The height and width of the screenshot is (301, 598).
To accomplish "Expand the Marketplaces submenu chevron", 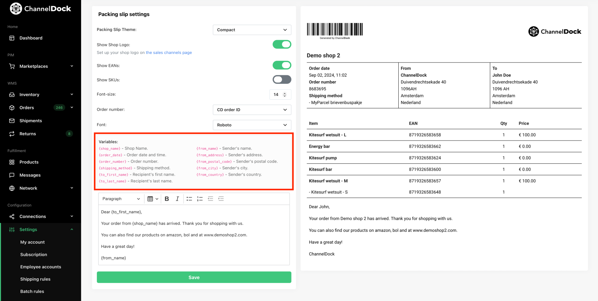I will point(72,66).
